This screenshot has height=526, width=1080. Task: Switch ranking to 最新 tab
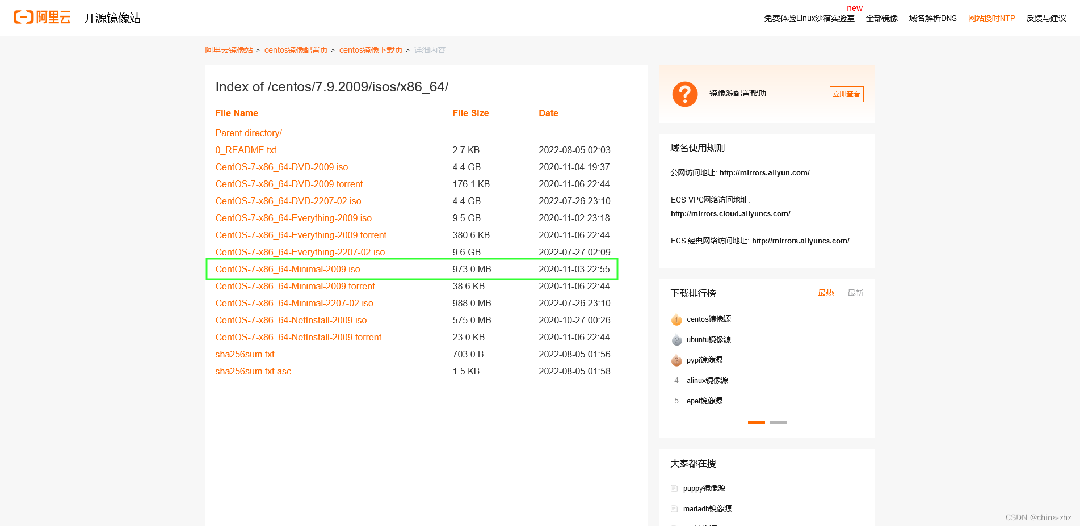click(x=855, y=293)
